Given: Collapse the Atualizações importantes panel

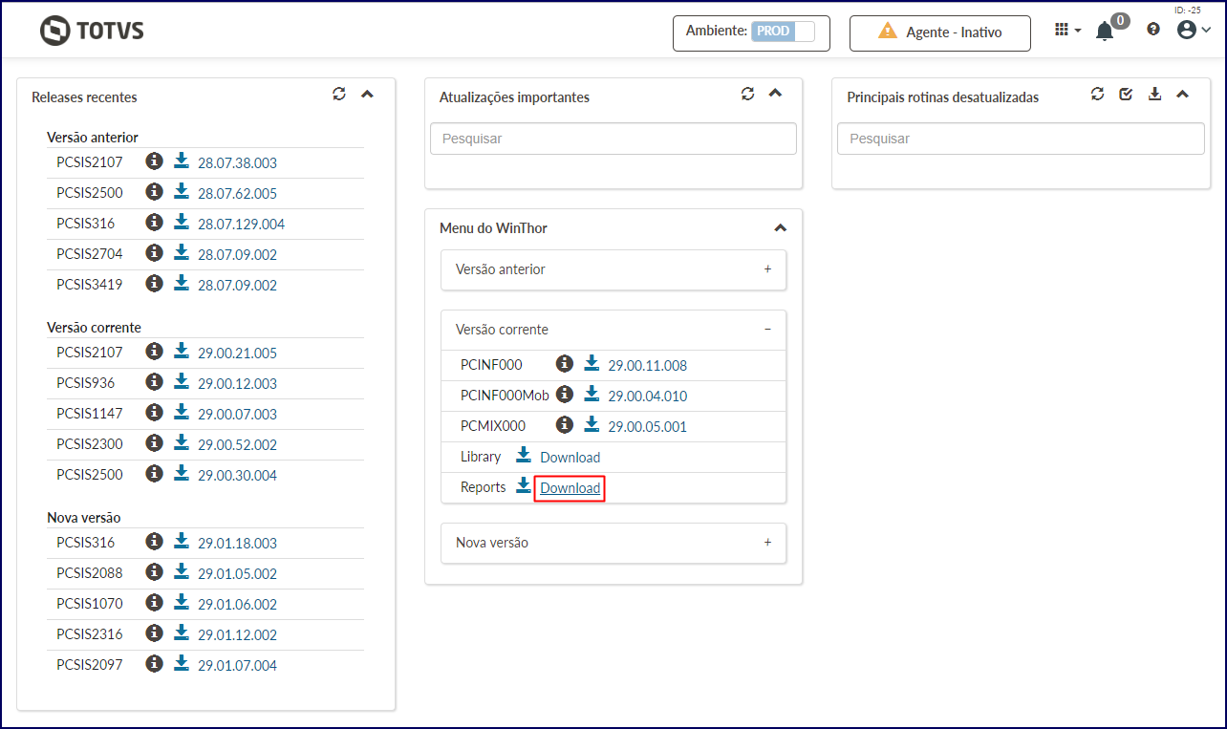Looking at the screenshot, I should [x=775, y=94].
